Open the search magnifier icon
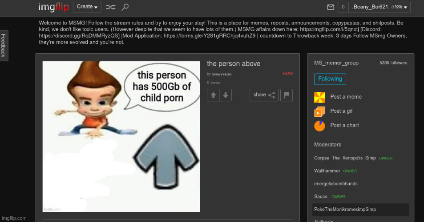The height and width of the screenshot is (222, 424). coord(125,7)
